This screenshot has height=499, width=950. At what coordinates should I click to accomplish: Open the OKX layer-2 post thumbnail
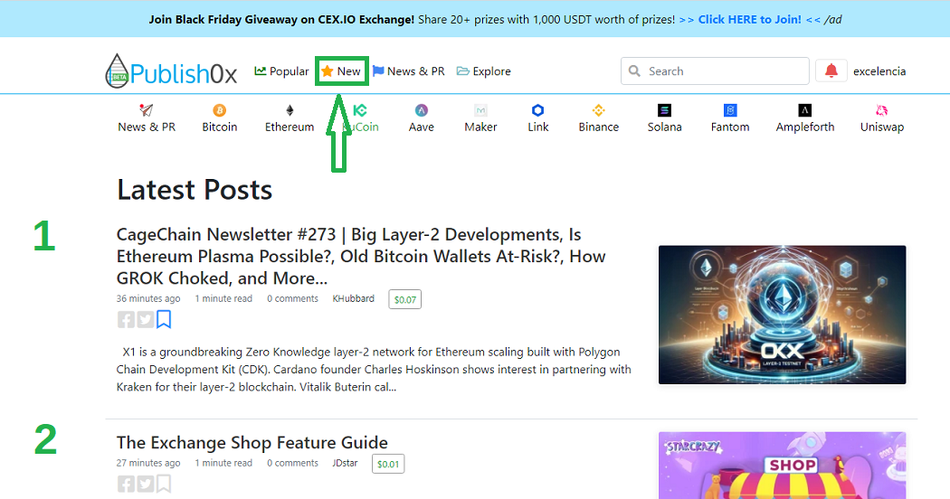tap(783, 315)
